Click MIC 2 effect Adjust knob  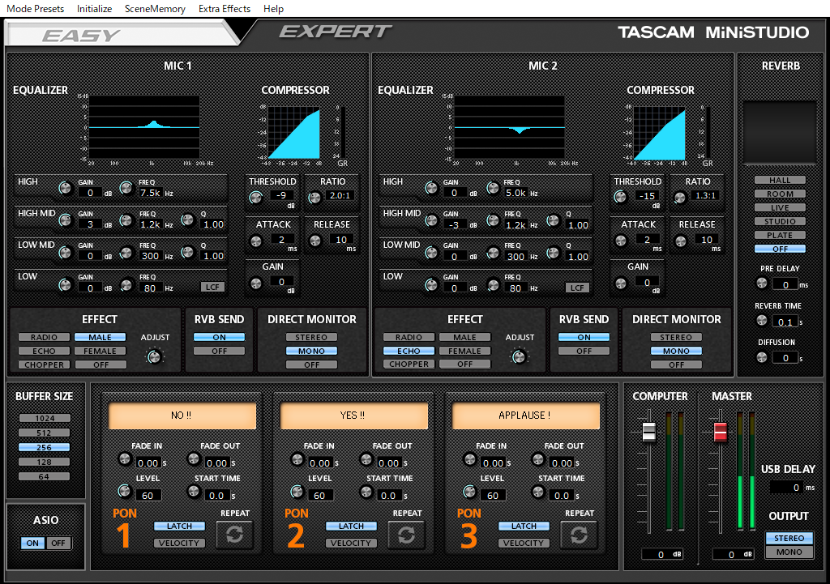click(x=519, y=357)
